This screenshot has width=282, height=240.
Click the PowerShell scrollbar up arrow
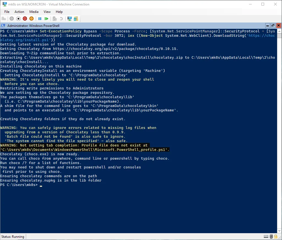coord(279,31)
